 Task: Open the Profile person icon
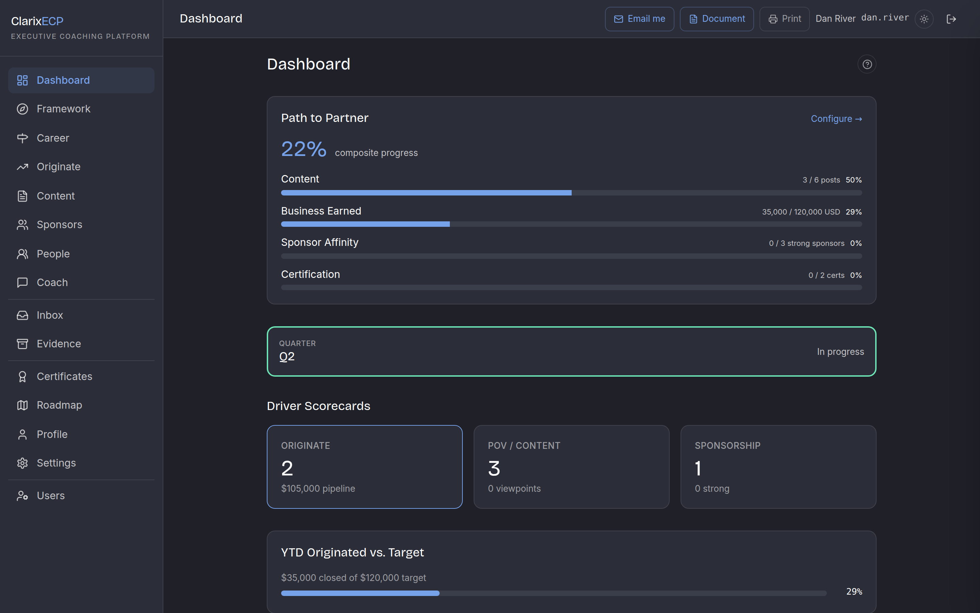[22, 434]
